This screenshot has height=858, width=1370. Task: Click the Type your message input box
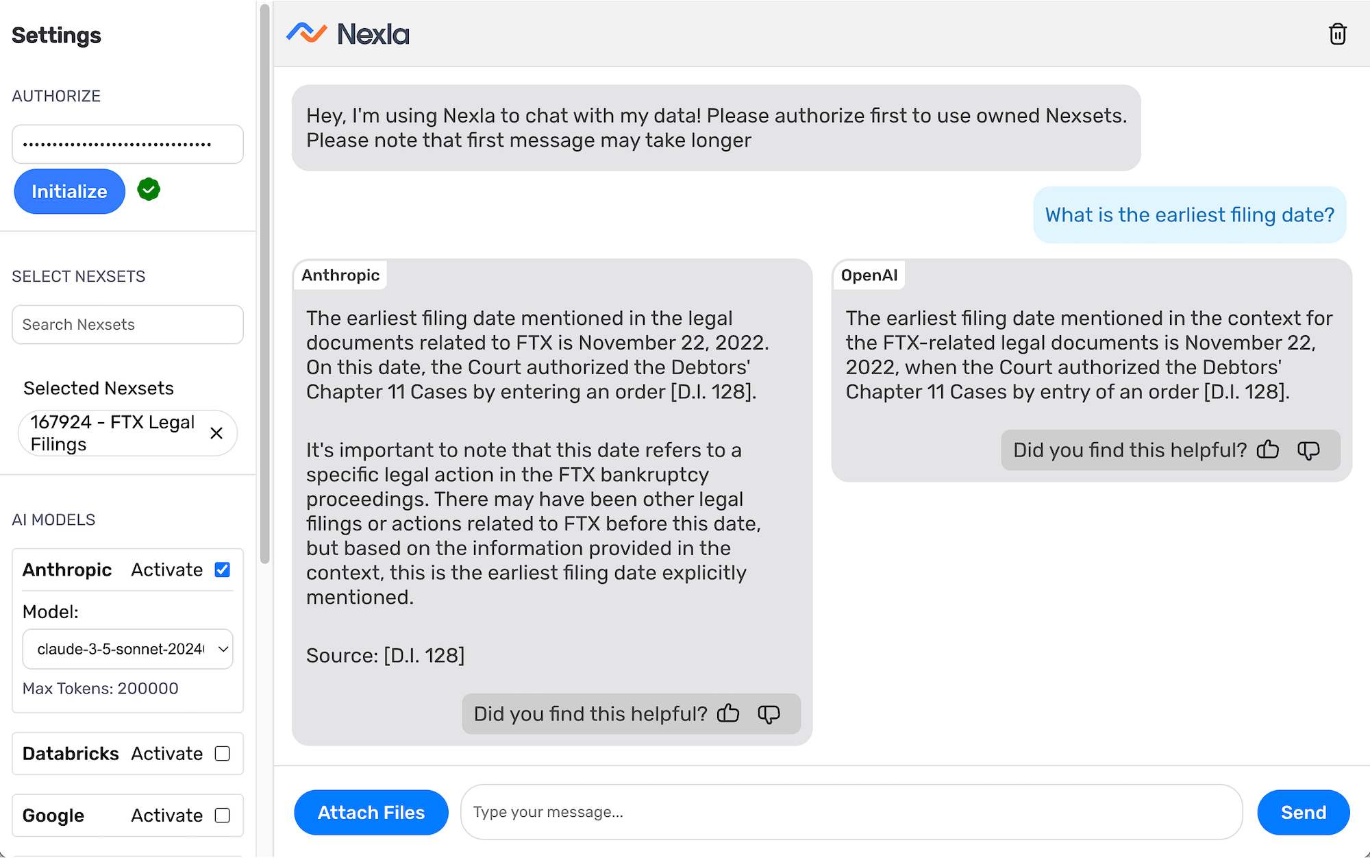pos(851,812)
